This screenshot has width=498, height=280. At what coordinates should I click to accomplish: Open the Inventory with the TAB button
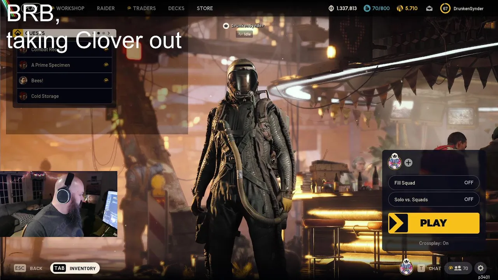tap(75, 268)
